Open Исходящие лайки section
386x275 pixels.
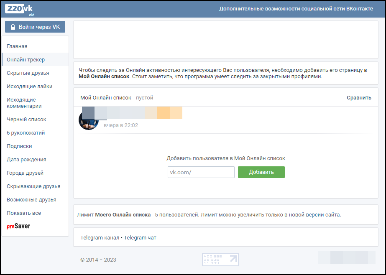30,87
